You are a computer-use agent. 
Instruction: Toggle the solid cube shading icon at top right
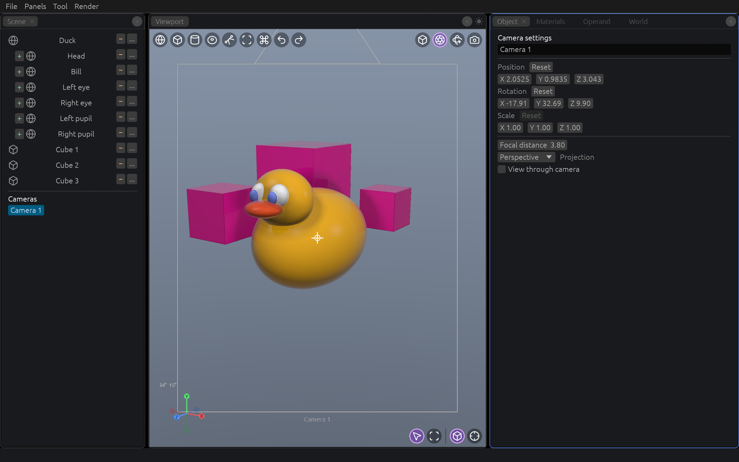coord(423,40)
